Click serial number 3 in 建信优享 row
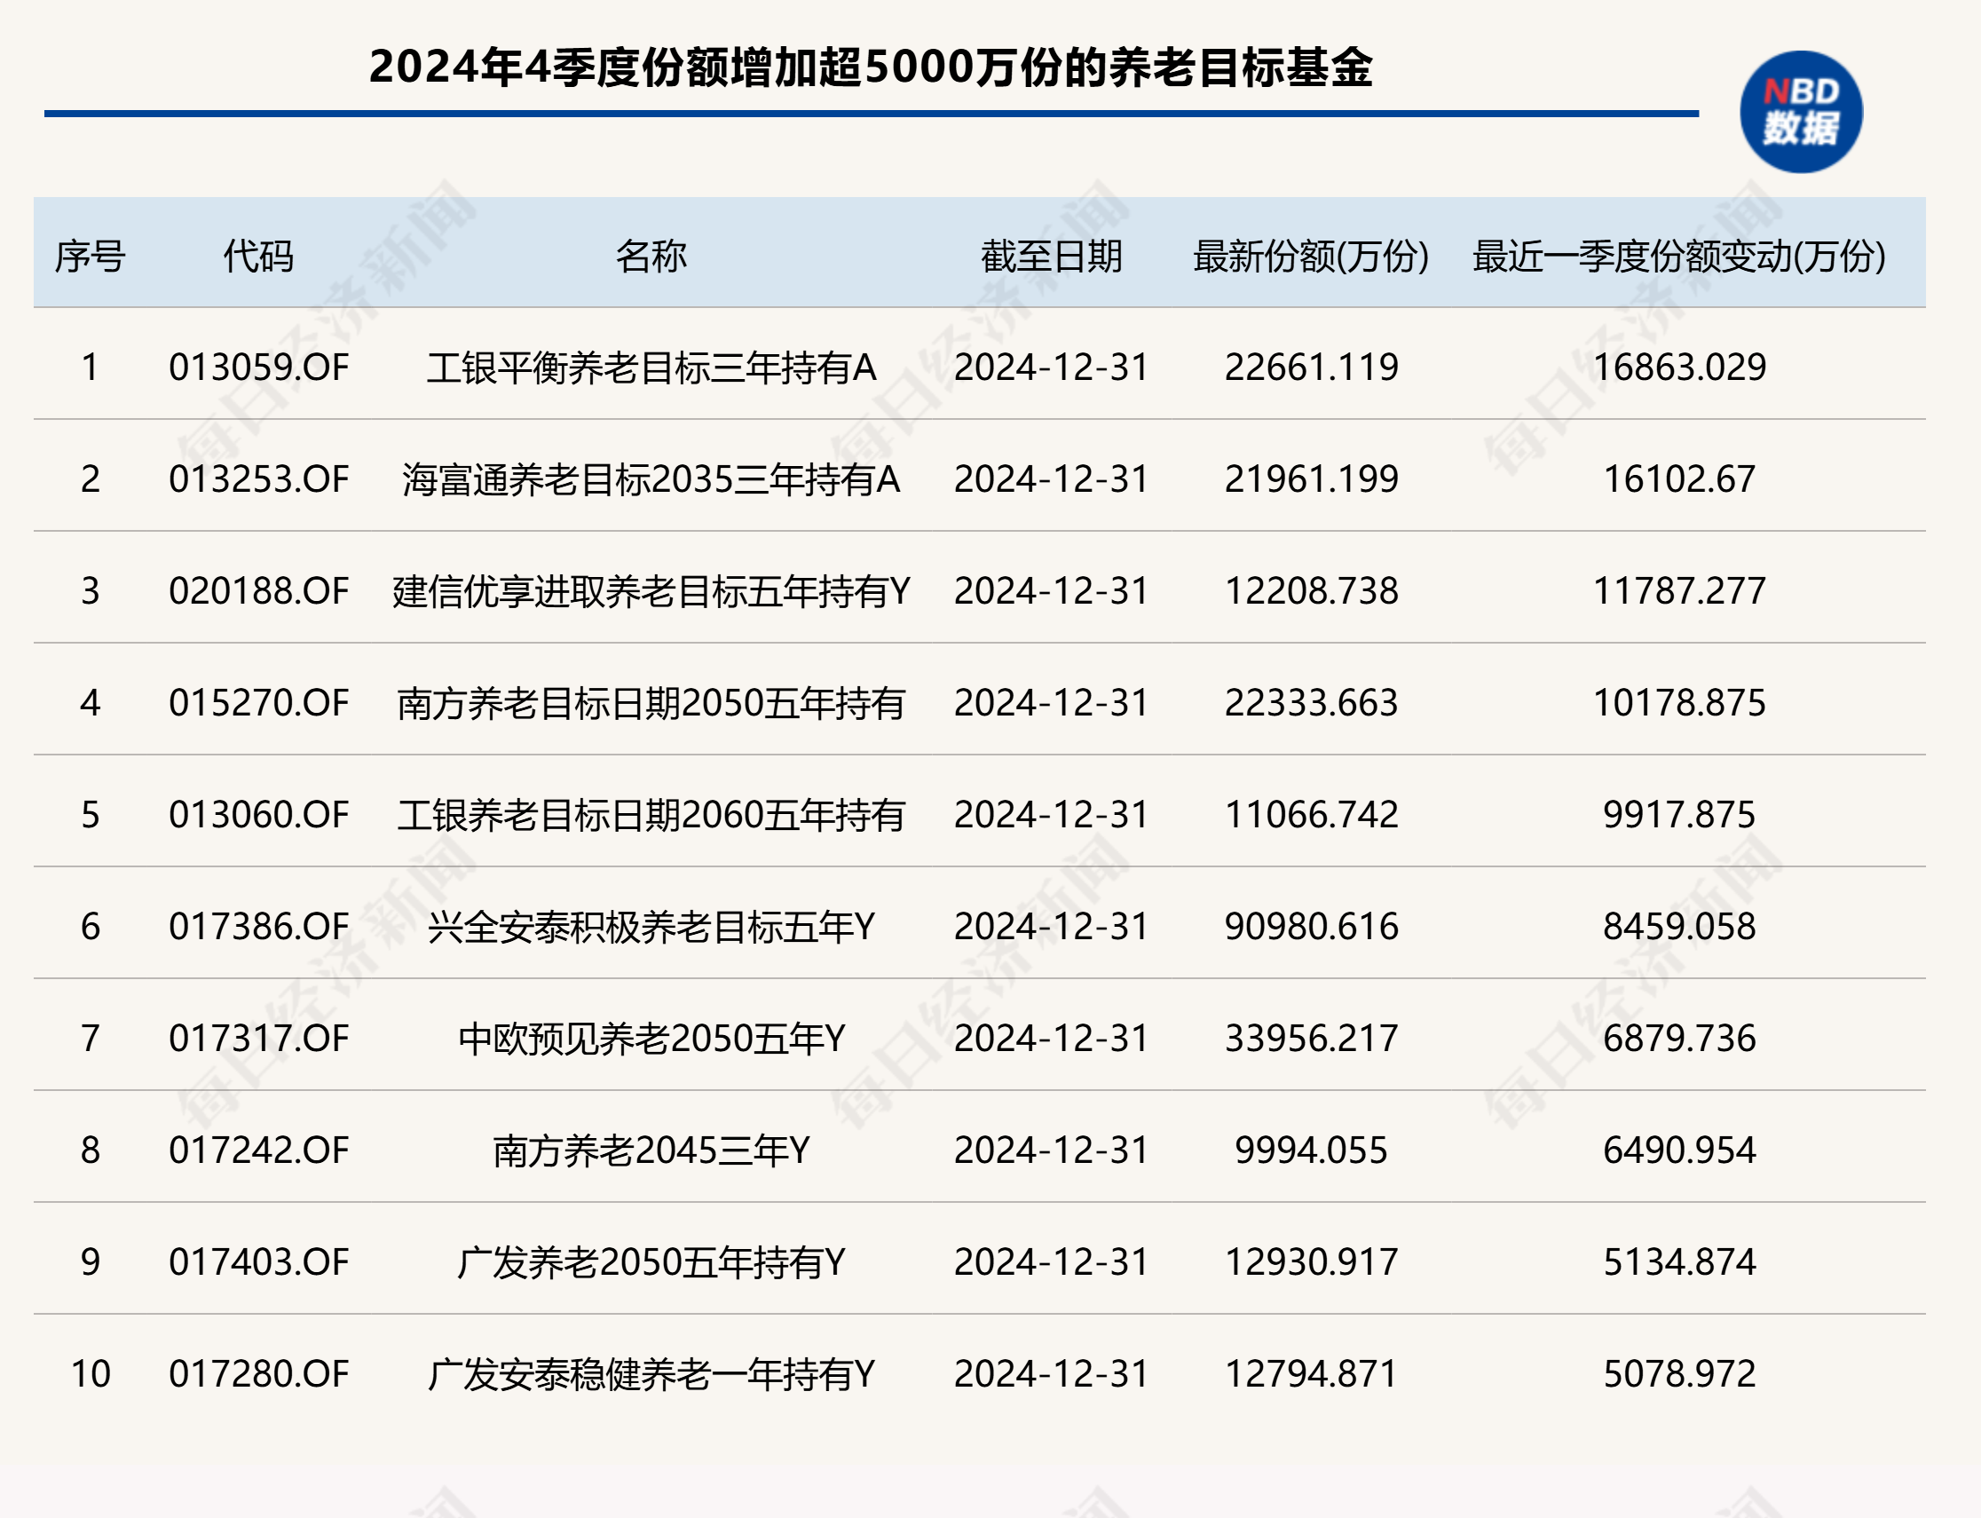The image size is (1981, 1518). tap(91, 592)
